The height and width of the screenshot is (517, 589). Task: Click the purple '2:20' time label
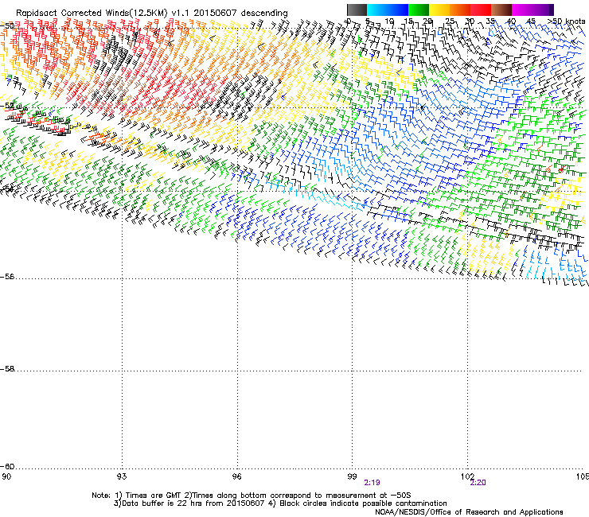pos(478,483)
